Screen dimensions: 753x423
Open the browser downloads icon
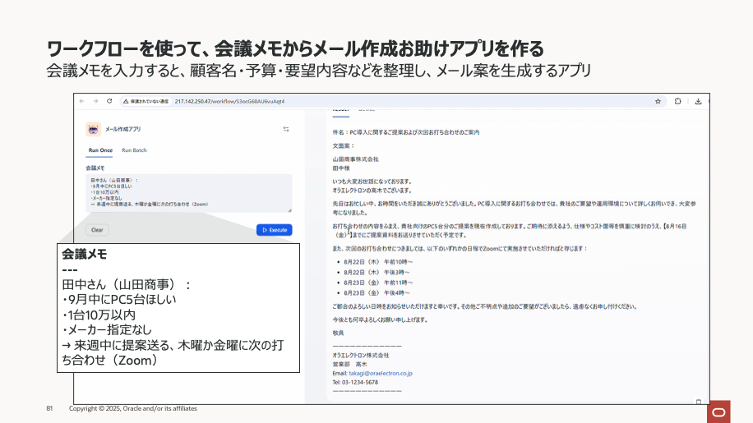pyautogui.click(x=698, y=101)
